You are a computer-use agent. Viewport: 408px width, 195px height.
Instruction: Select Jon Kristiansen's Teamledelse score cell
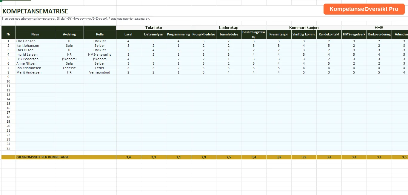tap(229, 68)
